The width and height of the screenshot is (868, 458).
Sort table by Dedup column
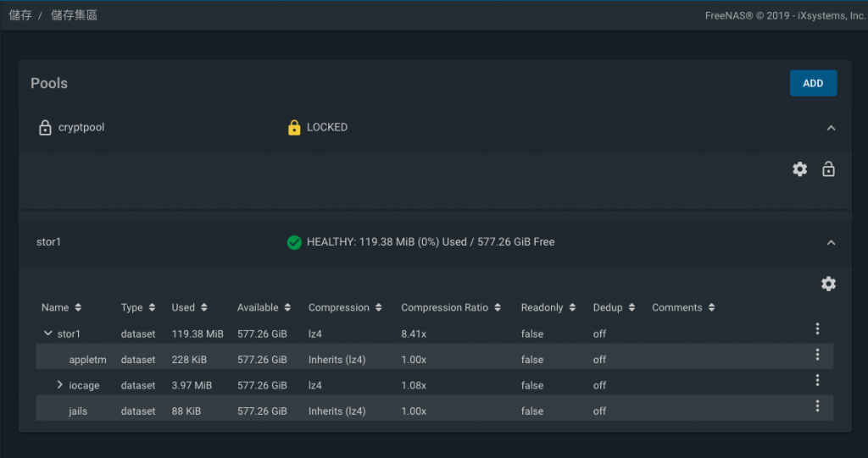coord(614,307)
